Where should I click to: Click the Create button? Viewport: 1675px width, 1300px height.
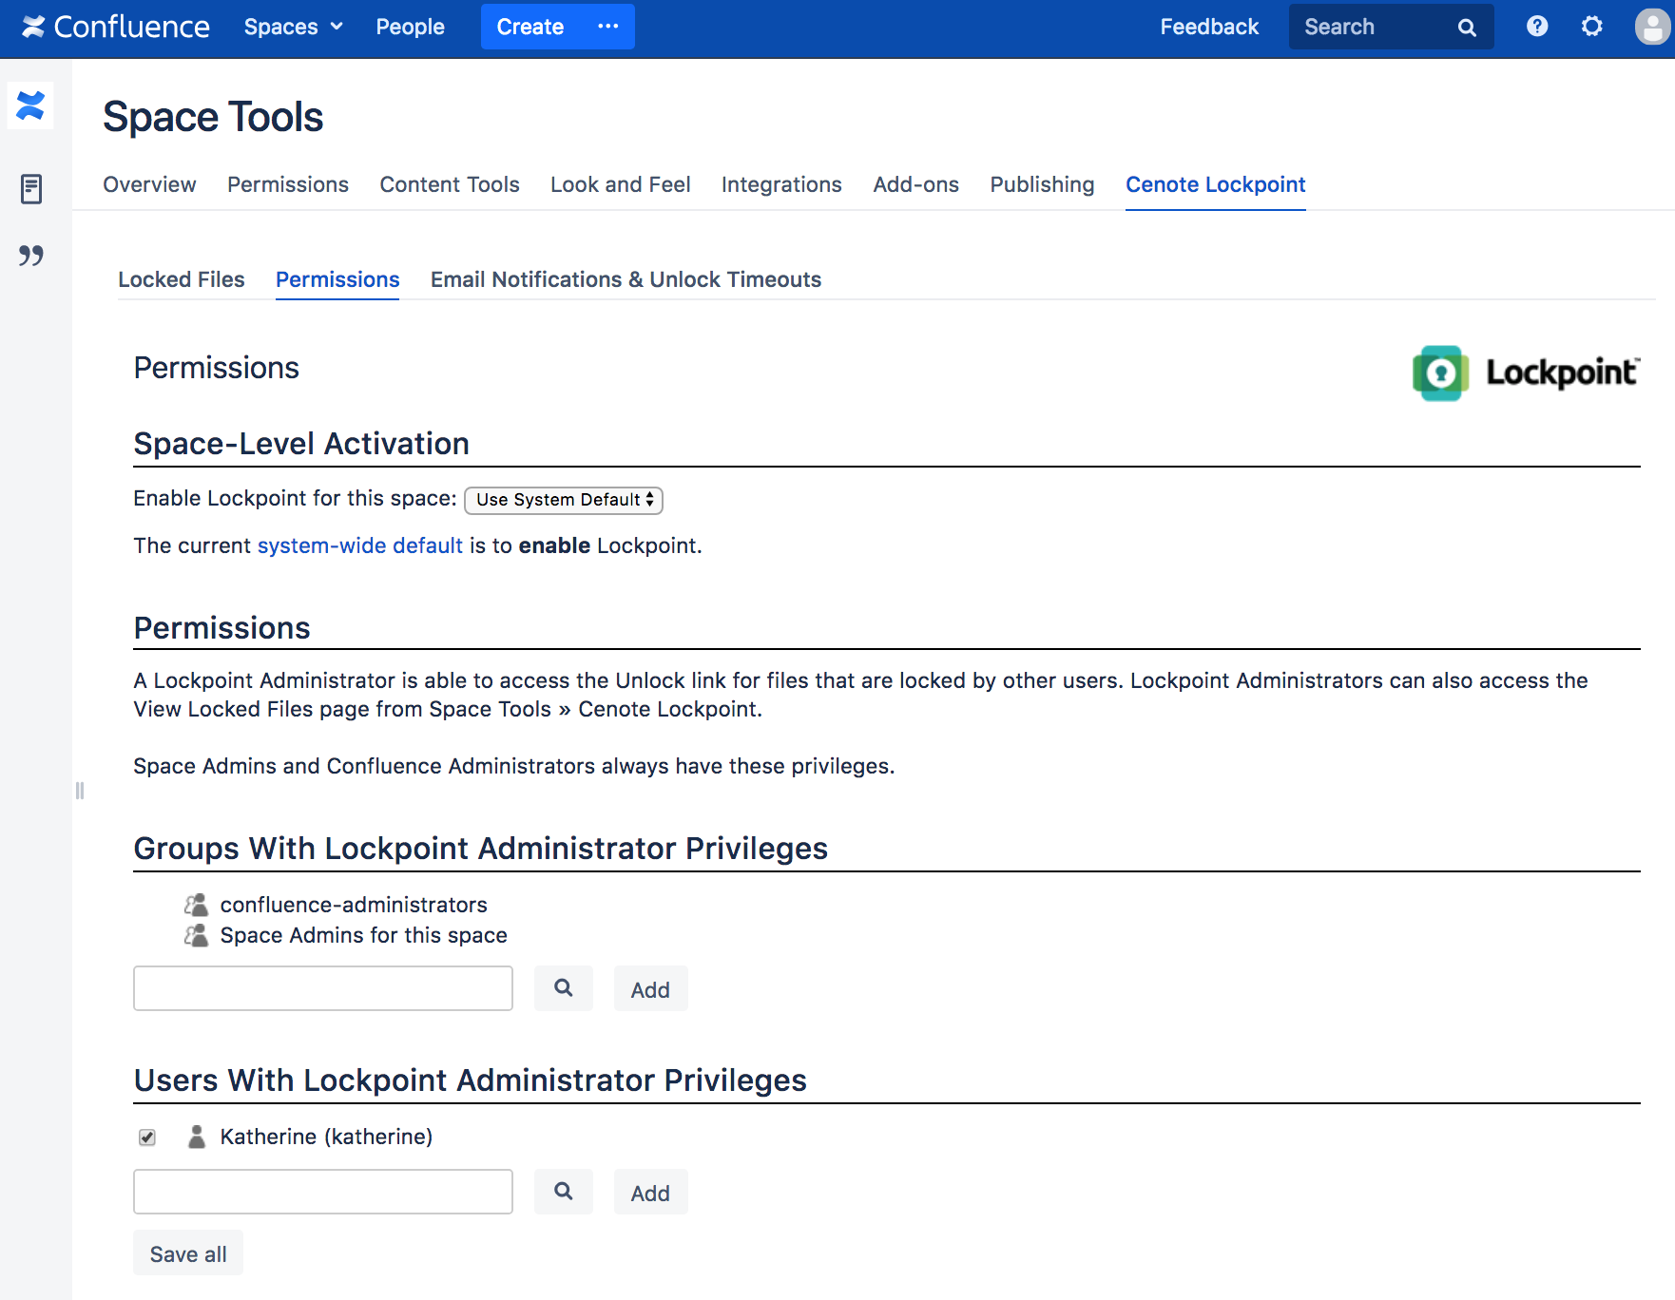(530, 27)
